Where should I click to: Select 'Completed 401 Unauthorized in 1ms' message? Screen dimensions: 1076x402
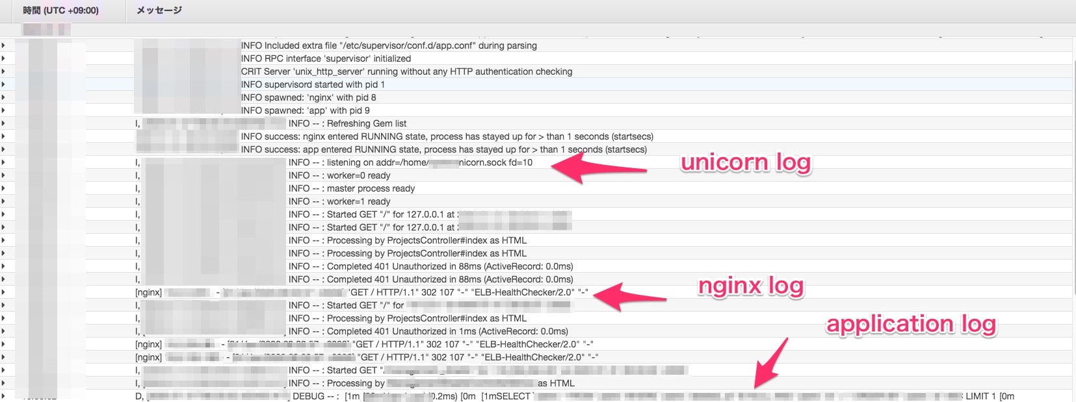(428, 331)
